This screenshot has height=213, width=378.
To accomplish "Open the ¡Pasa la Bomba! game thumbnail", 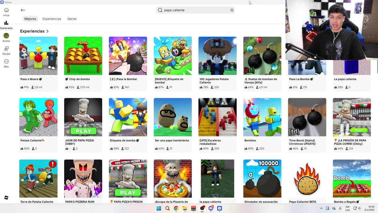I will point(128,56).
